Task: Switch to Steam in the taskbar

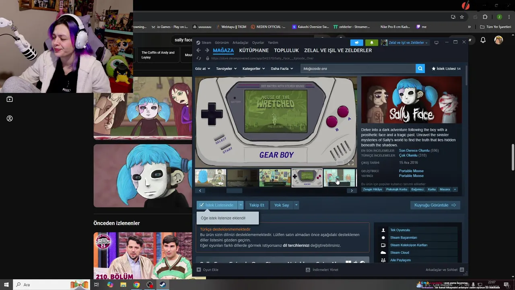Action: pos(163,285)
